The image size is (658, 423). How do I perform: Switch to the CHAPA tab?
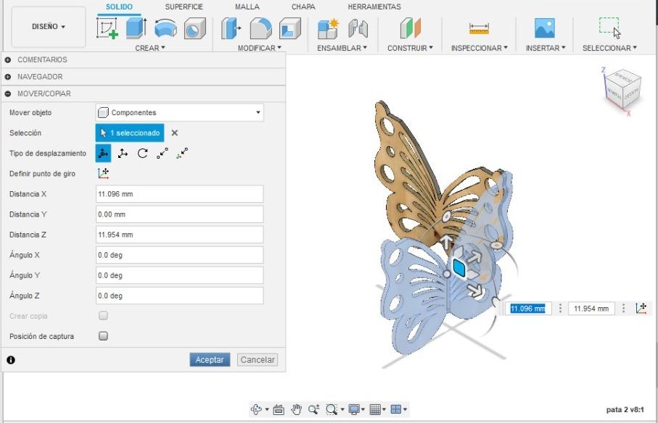click(x=303, y=7)
